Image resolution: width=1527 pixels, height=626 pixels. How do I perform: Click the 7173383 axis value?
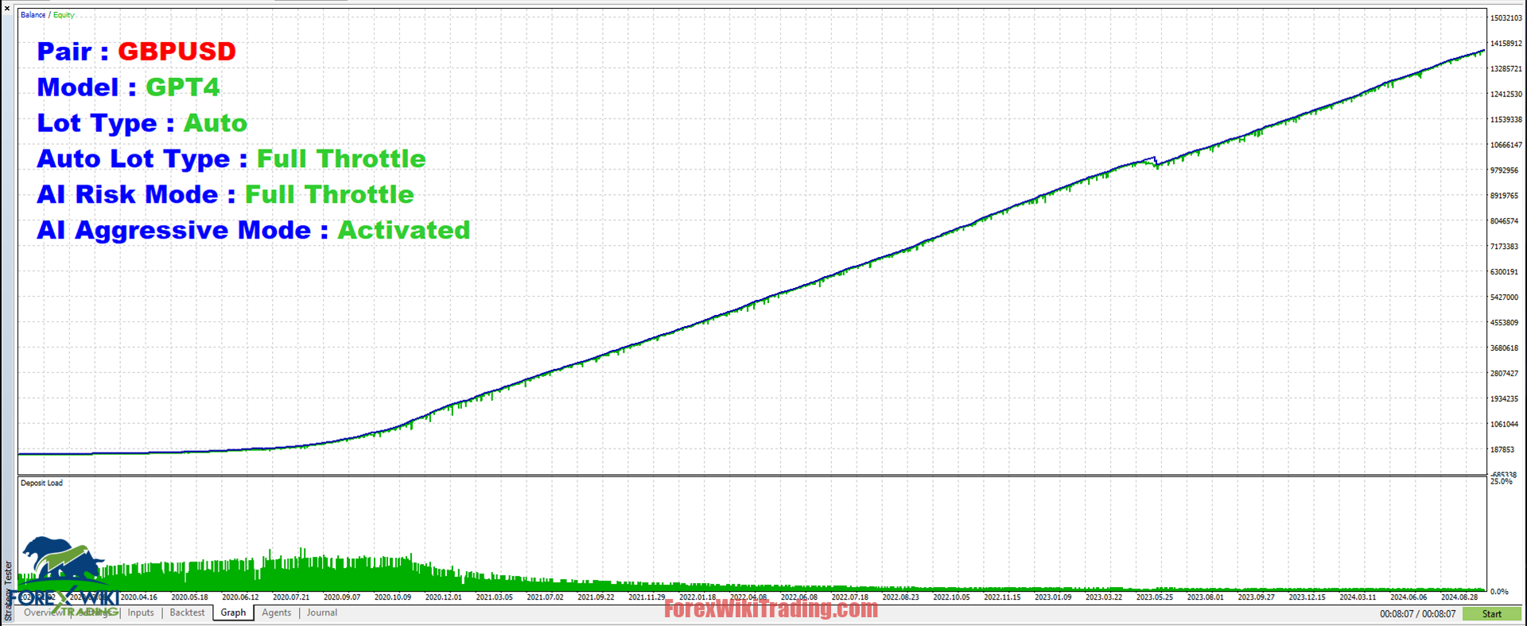coord(1504,247)
